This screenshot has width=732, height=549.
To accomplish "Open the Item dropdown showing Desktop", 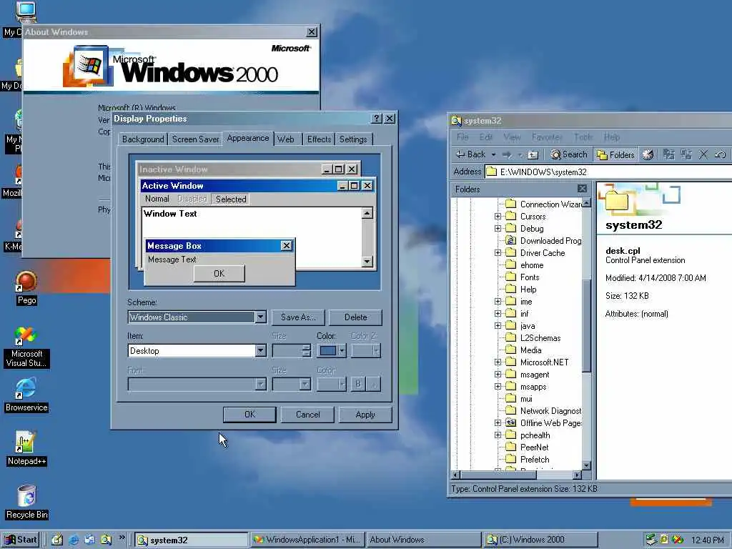I will click(260, 351).
